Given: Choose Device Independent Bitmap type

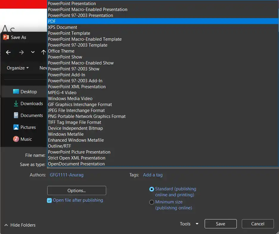Looking at the screenshot, I should click(x=163, y=128).
